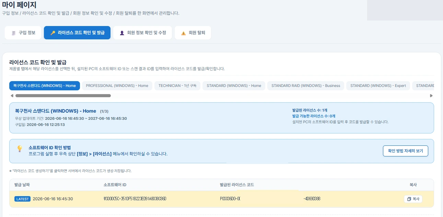The width and height of the screenshot is (443, 217).
Task: Click the horizontal scrollbar thumb under product tabs
Action: [62, 96]
